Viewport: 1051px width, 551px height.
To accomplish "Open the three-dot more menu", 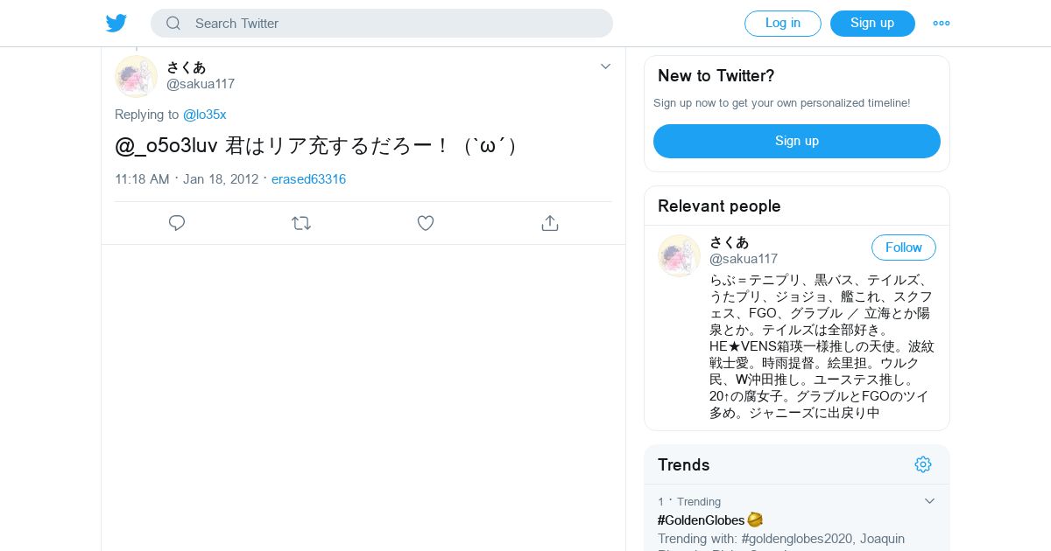I will point(942,24).
